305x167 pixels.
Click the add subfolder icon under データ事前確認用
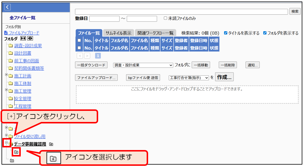[16, 152]
